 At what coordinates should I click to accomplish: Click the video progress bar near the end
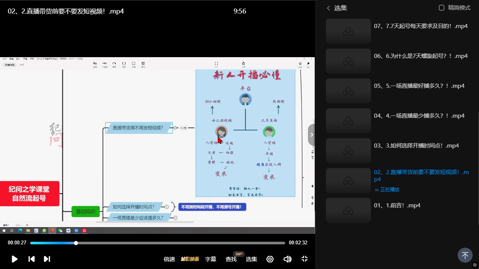click(277, 243)
